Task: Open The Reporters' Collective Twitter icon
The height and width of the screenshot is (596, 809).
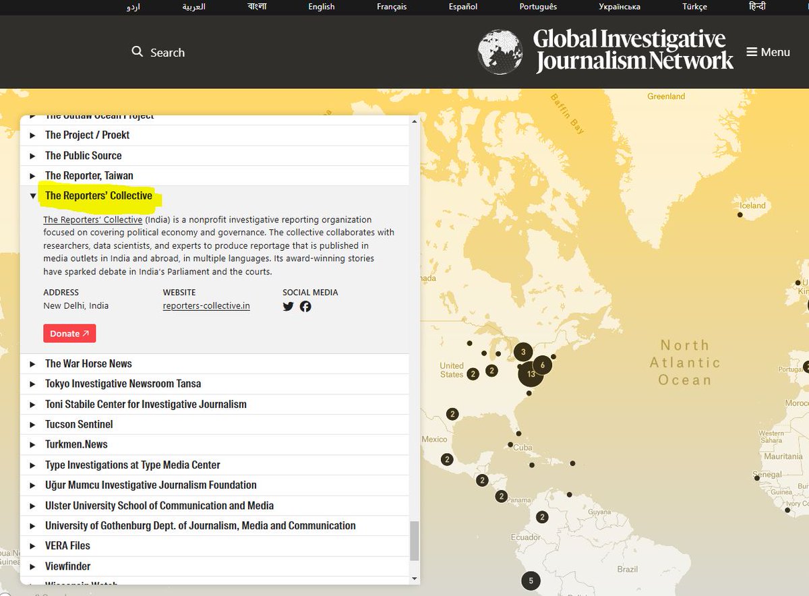Action: point(289,306)
